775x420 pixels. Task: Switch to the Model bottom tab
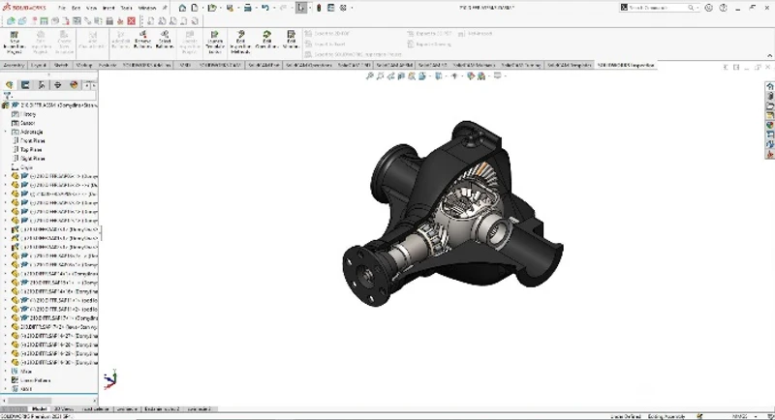(x=39, y=409)
